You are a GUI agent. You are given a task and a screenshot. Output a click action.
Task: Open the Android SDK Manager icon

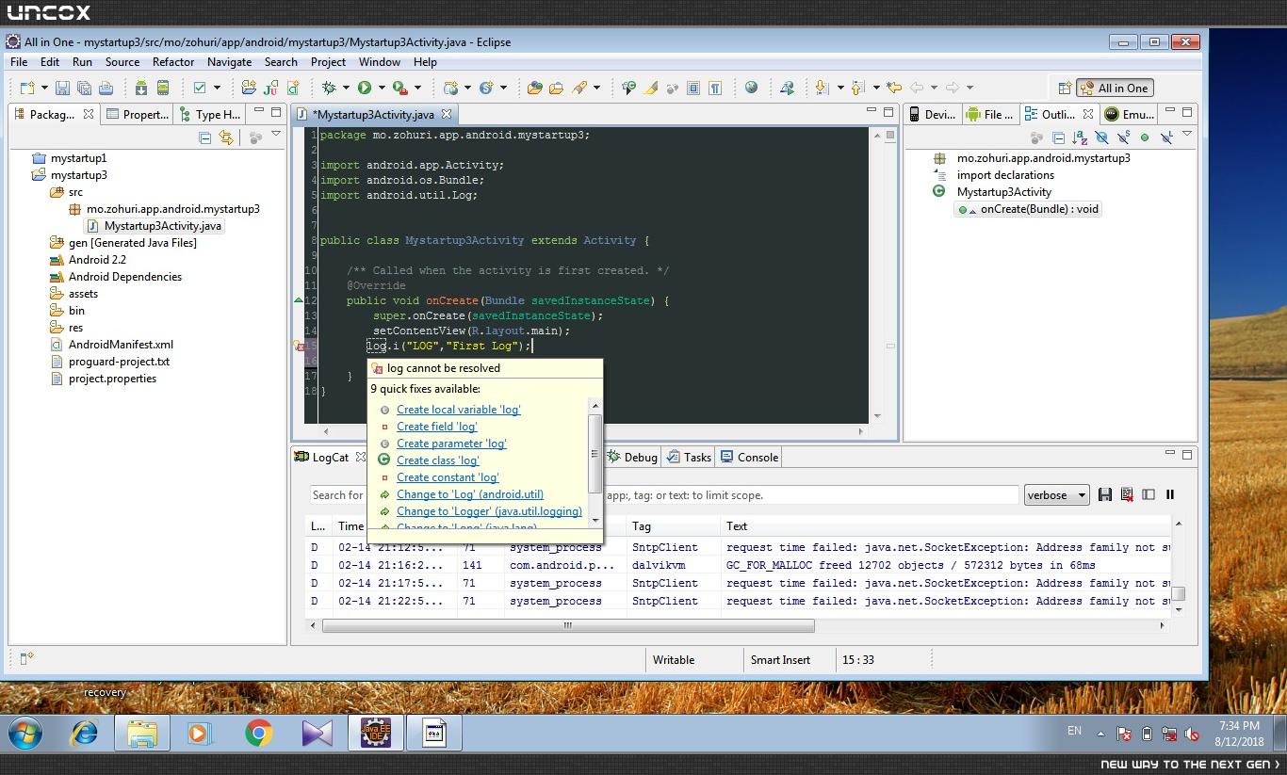point(140,88)
